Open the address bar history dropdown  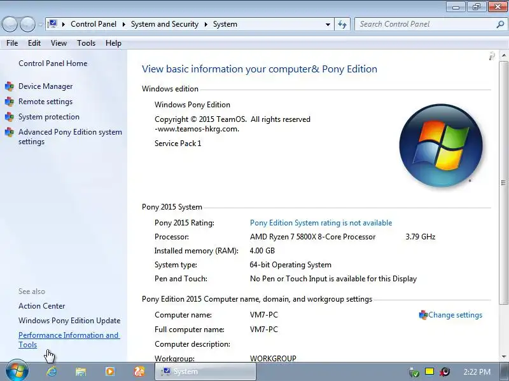click(x=328, y=24)
